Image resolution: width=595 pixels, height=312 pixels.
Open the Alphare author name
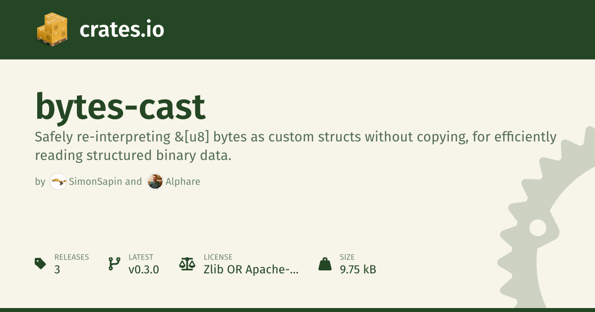182,182
